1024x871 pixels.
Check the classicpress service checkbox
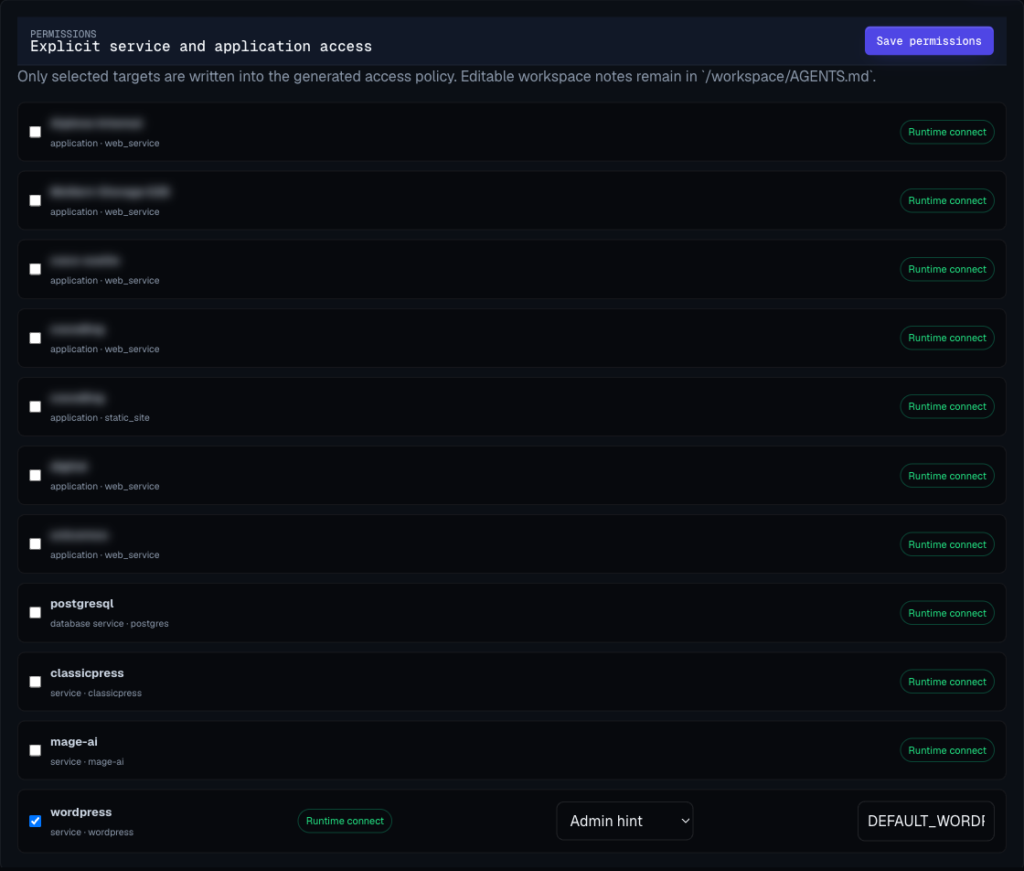pos(36,682)
